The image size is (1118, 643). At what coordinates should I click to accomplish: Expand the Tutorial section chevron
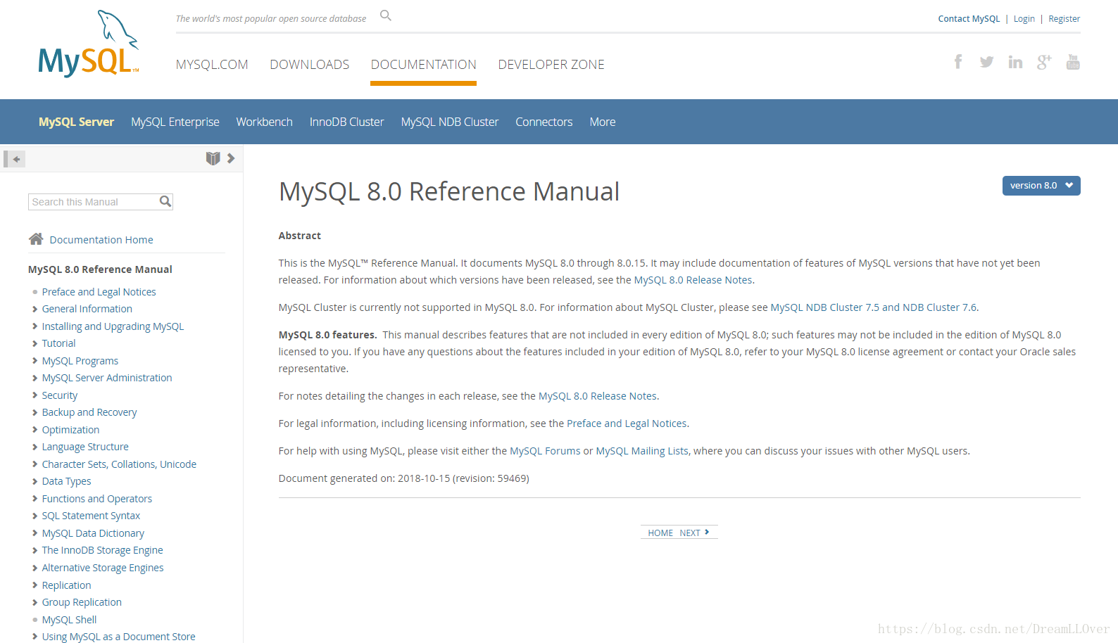(x=34, y=343)
